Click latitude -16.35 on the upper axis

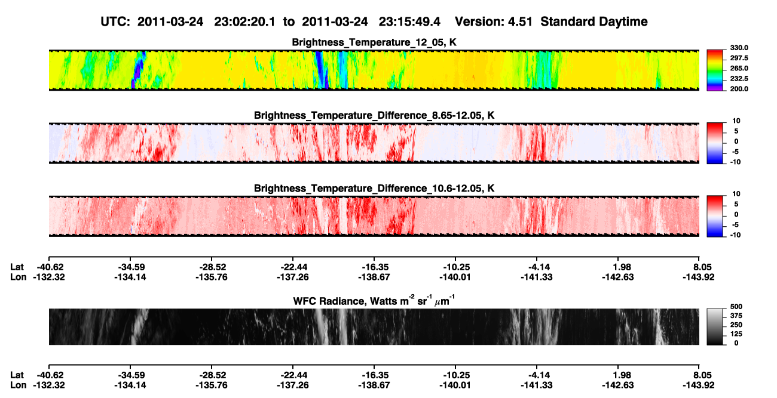(x=374, y=267)
